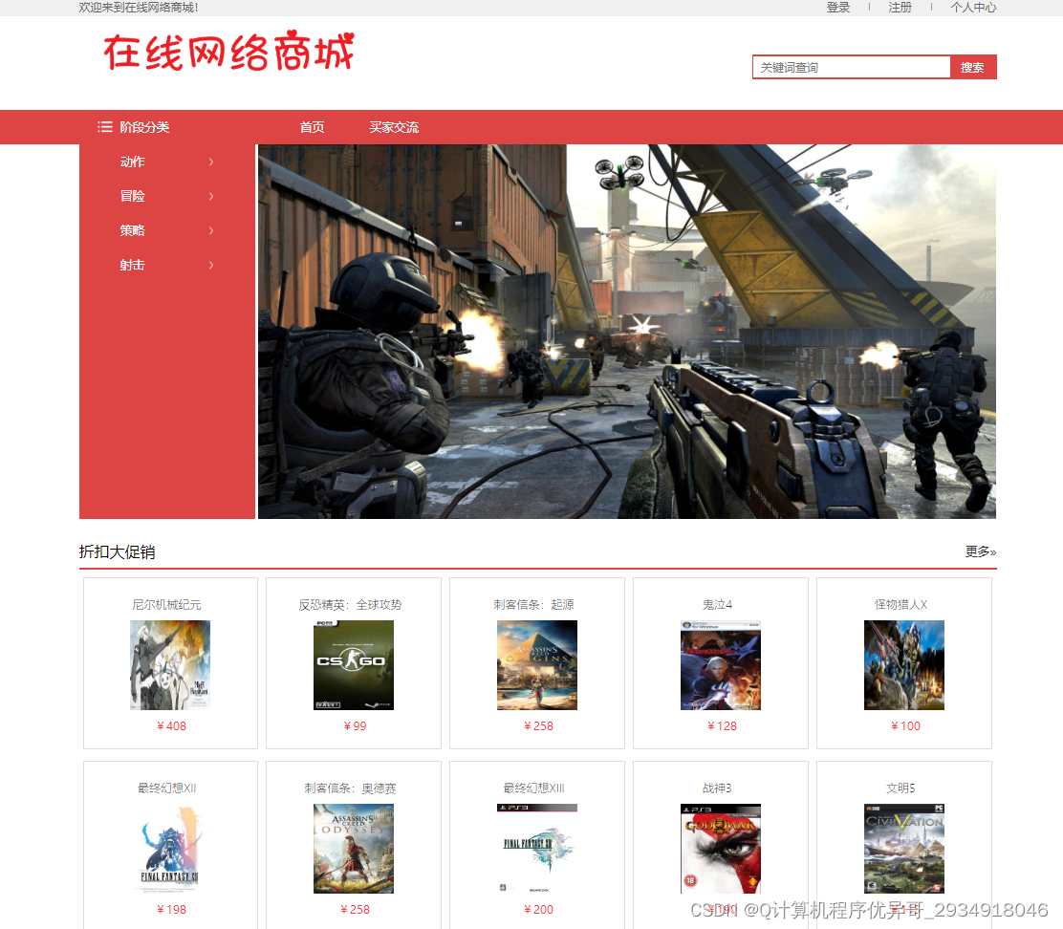Click the 最终幻想XII product title
The width and height of the screenshot is (1063, 929).
coord(166,789)
